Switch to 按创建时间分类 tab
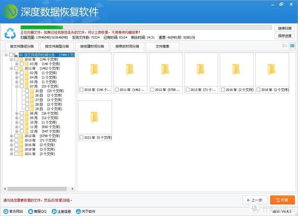This screenshot has width=298, height=216. 92,47
